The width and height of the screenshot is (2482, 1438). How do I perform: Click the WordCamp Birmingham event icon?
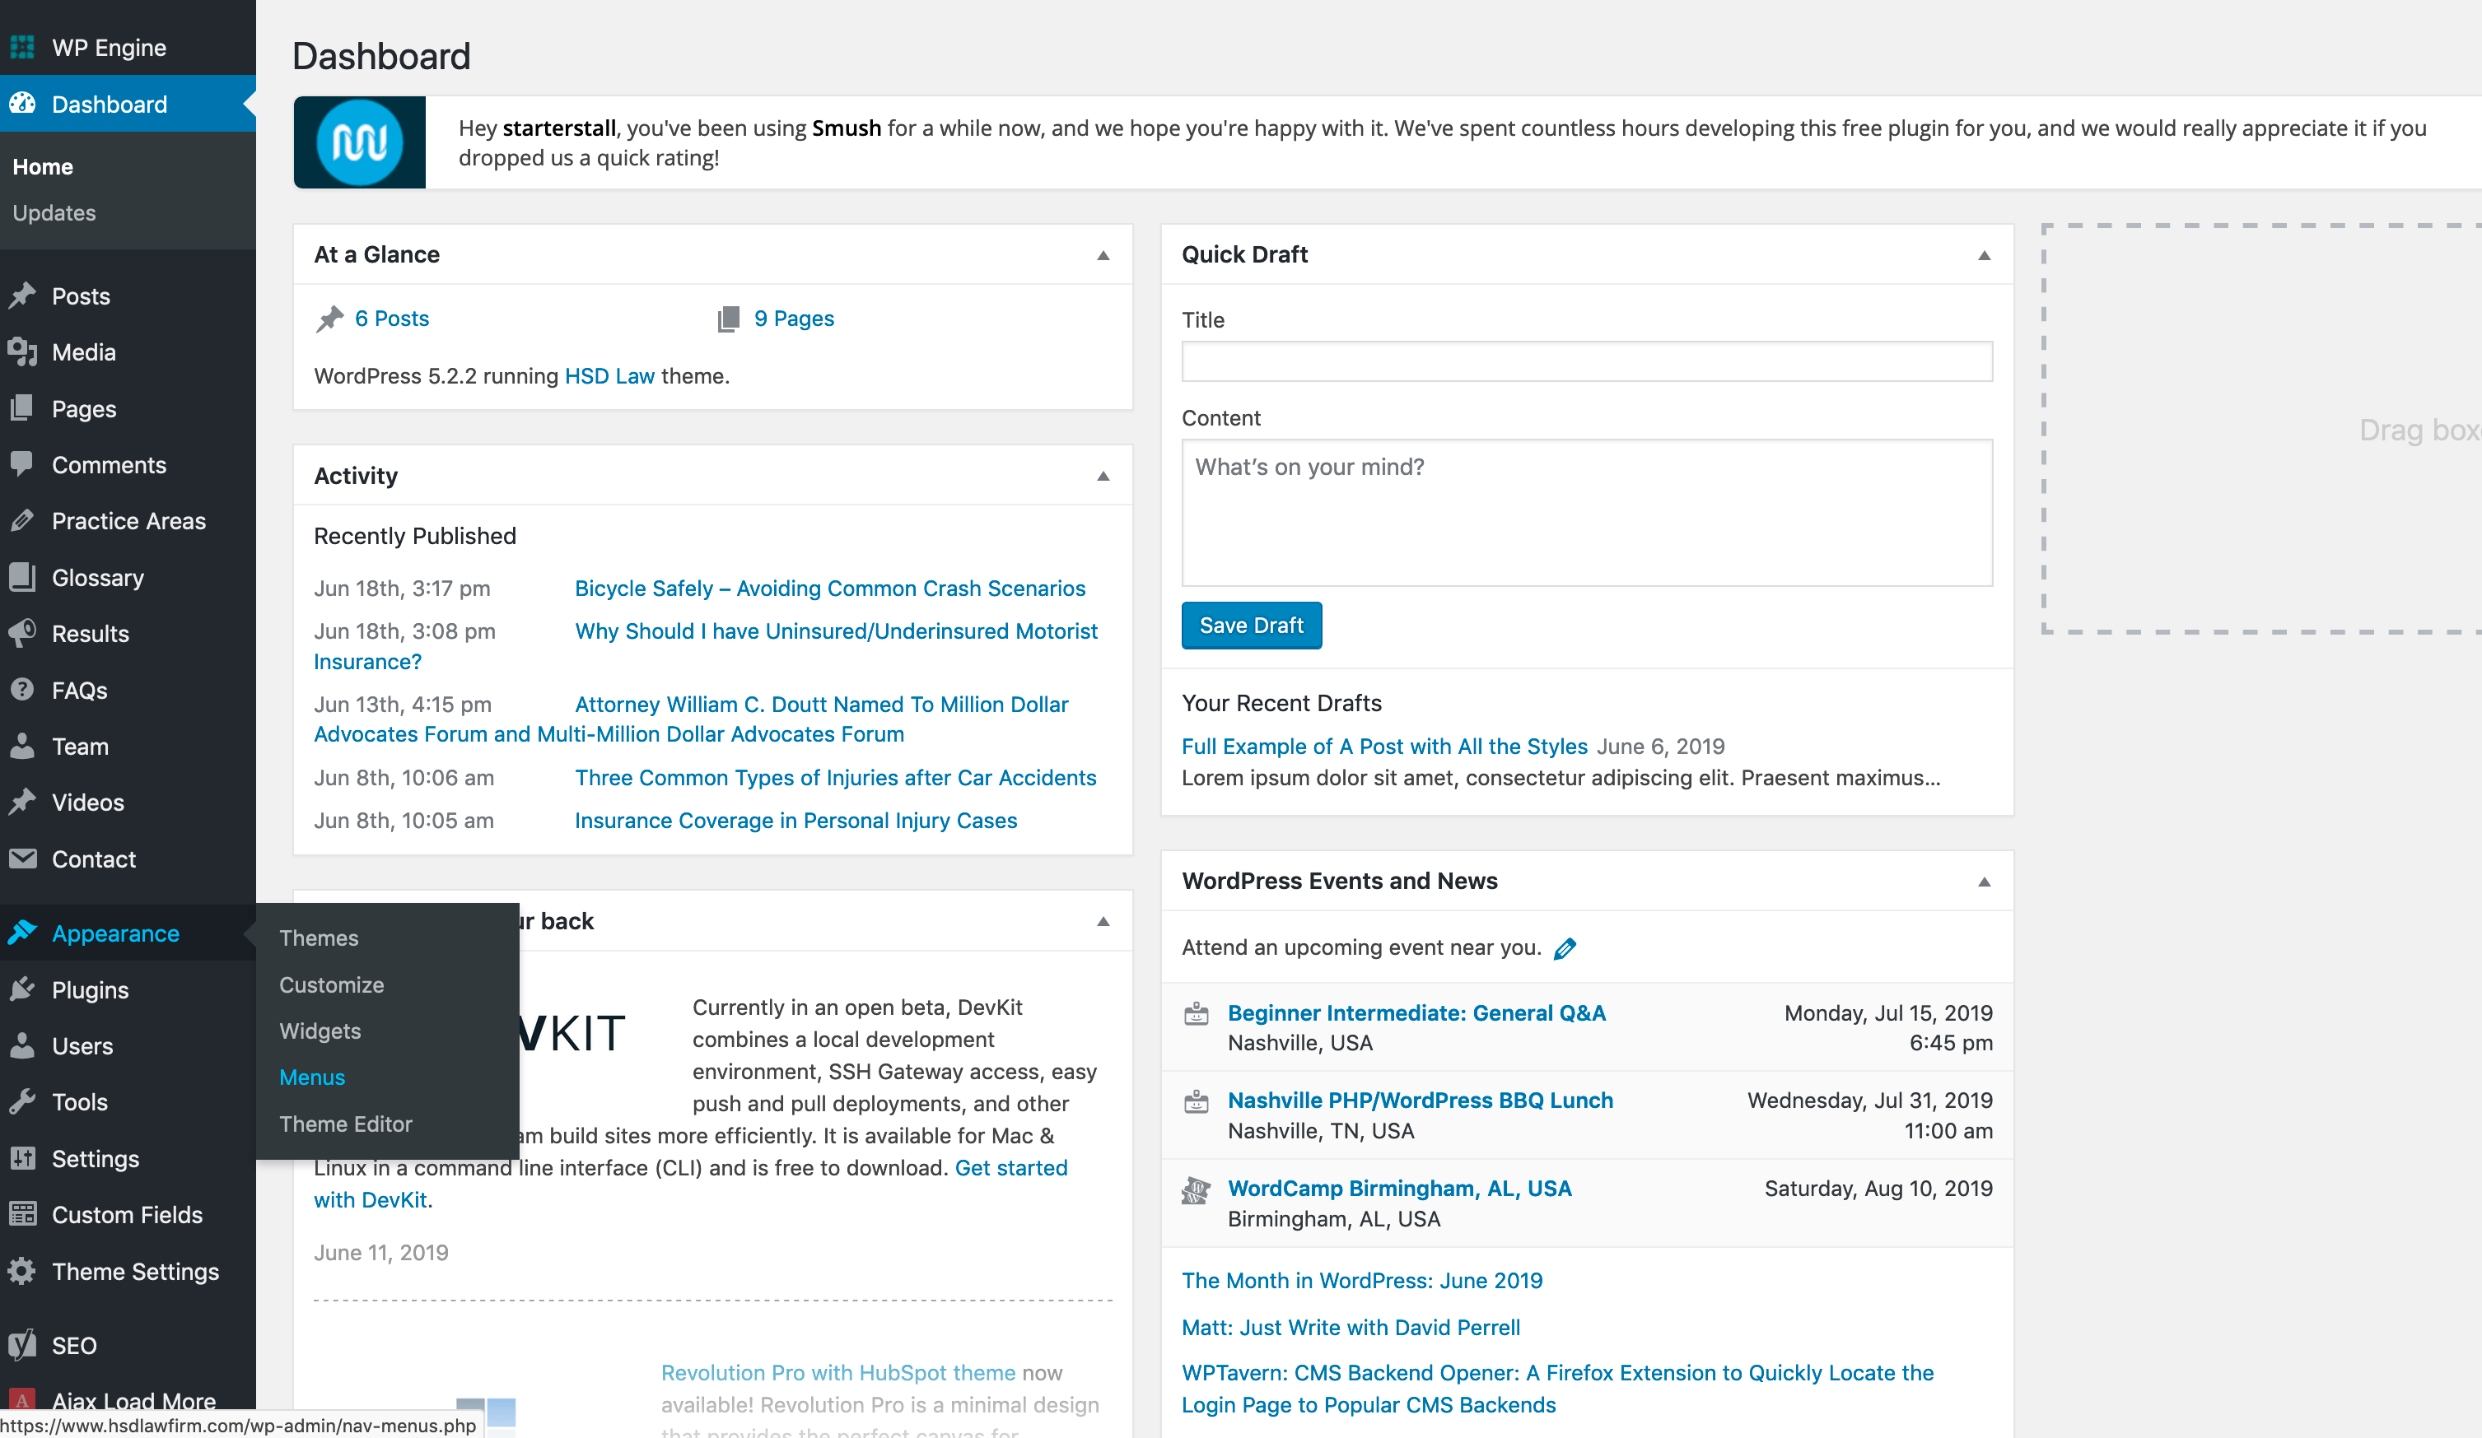click(1196, 1191)
